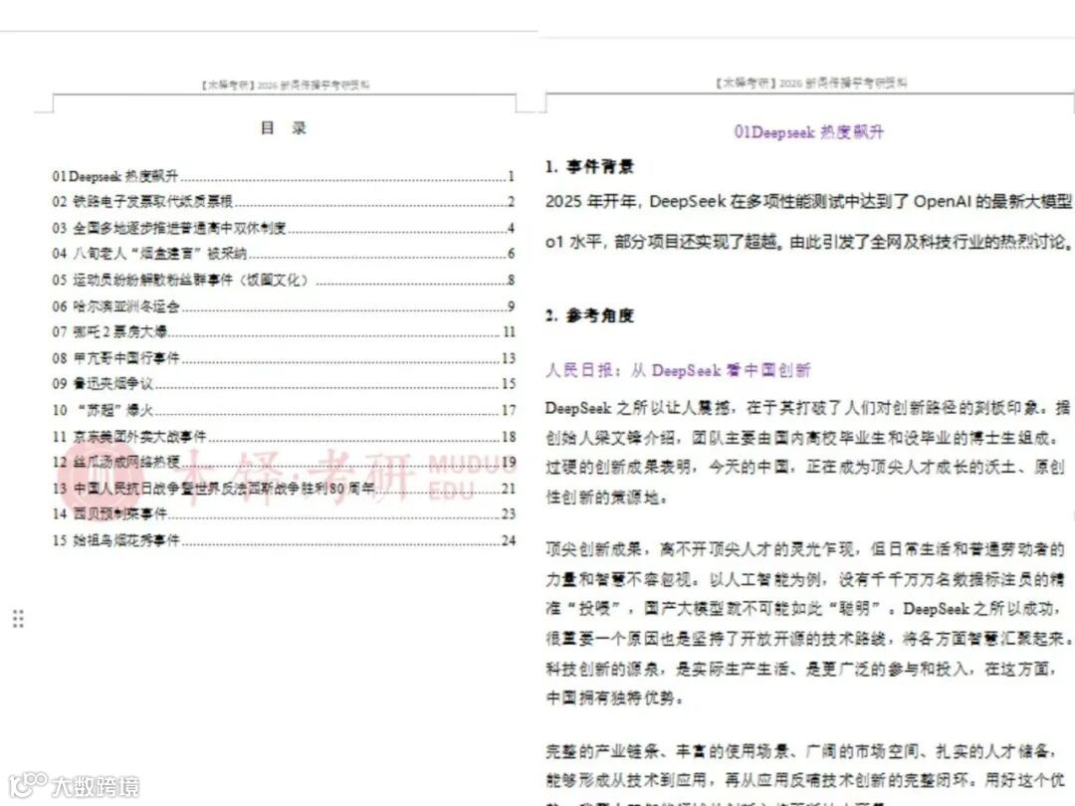Click paragraph starting '顶尖创新成果'
Screen dimensions: 1075x806
pyautogui.click(x=807, y=623)
